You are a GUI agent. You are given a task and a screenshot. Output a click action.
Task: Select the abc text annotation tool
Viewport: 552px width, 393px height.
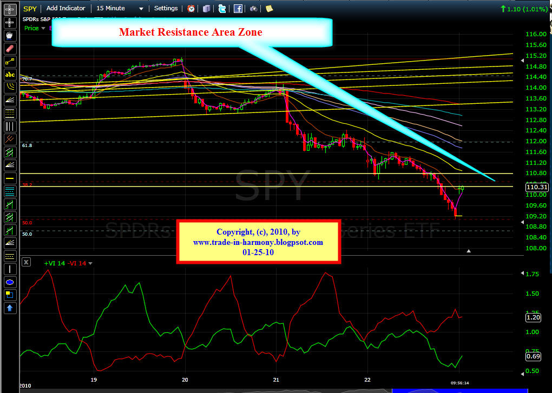(10, 75)
